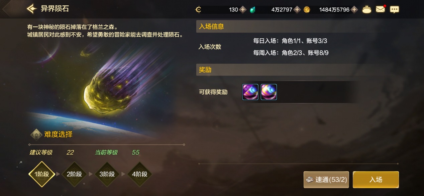Viewport: 424px width, 196px height.
Task: Open the mail envelope icon
Action: [381, 9]
